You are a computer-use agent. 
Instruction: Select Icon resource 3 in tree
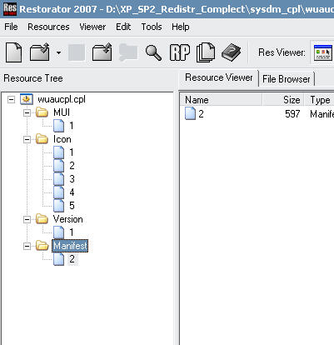click(72, 179)
